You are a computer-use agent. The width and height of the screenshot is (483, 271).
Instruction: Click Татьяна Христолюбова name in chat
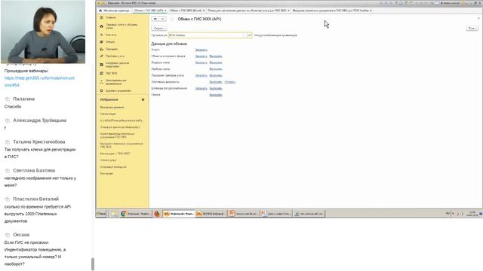tap(39, 142)
